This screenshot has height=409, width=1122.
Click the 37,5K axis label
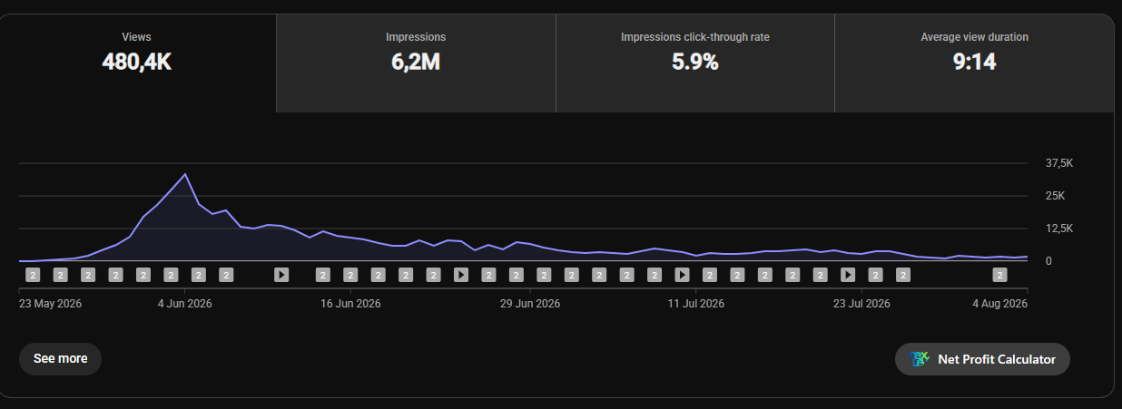click(1060, 163)
